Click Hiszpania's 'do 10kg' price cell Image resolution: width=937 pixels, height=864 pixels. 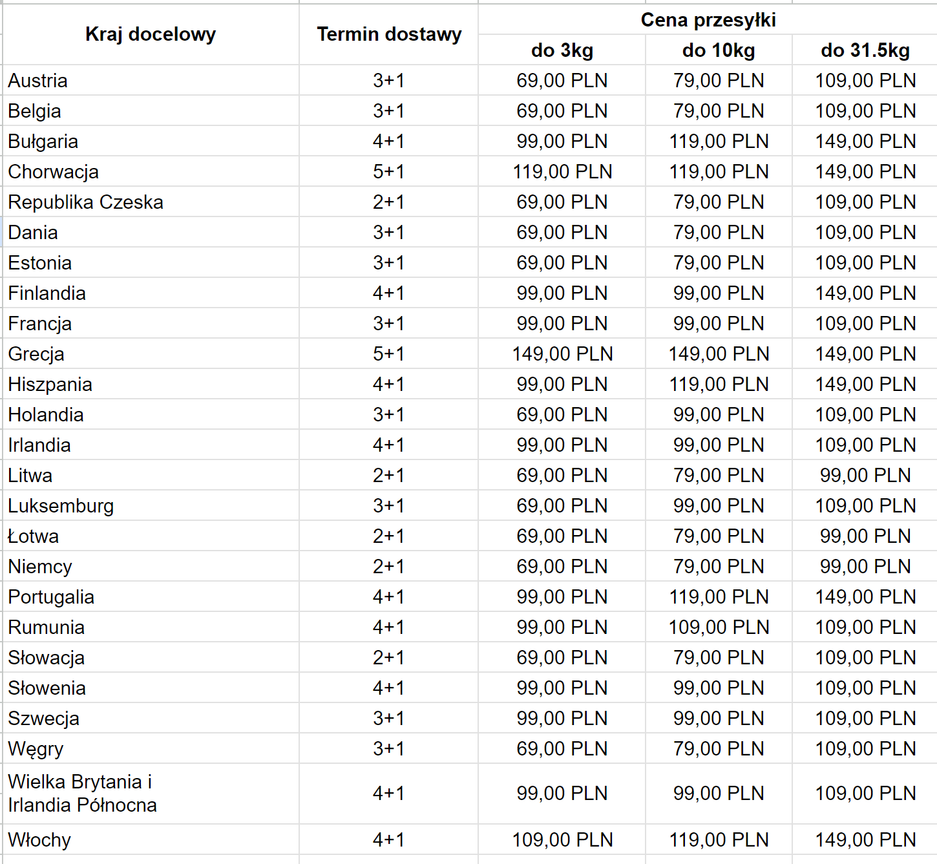(719, 385)
